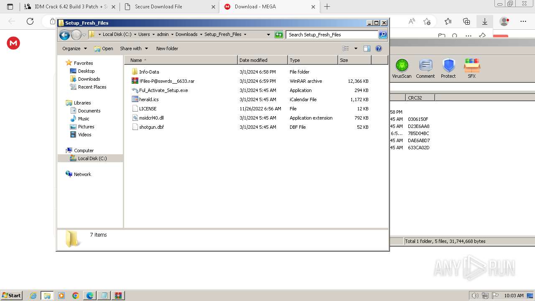Select Music library
This screenshot has height=301, width=535.
point(84,119)
